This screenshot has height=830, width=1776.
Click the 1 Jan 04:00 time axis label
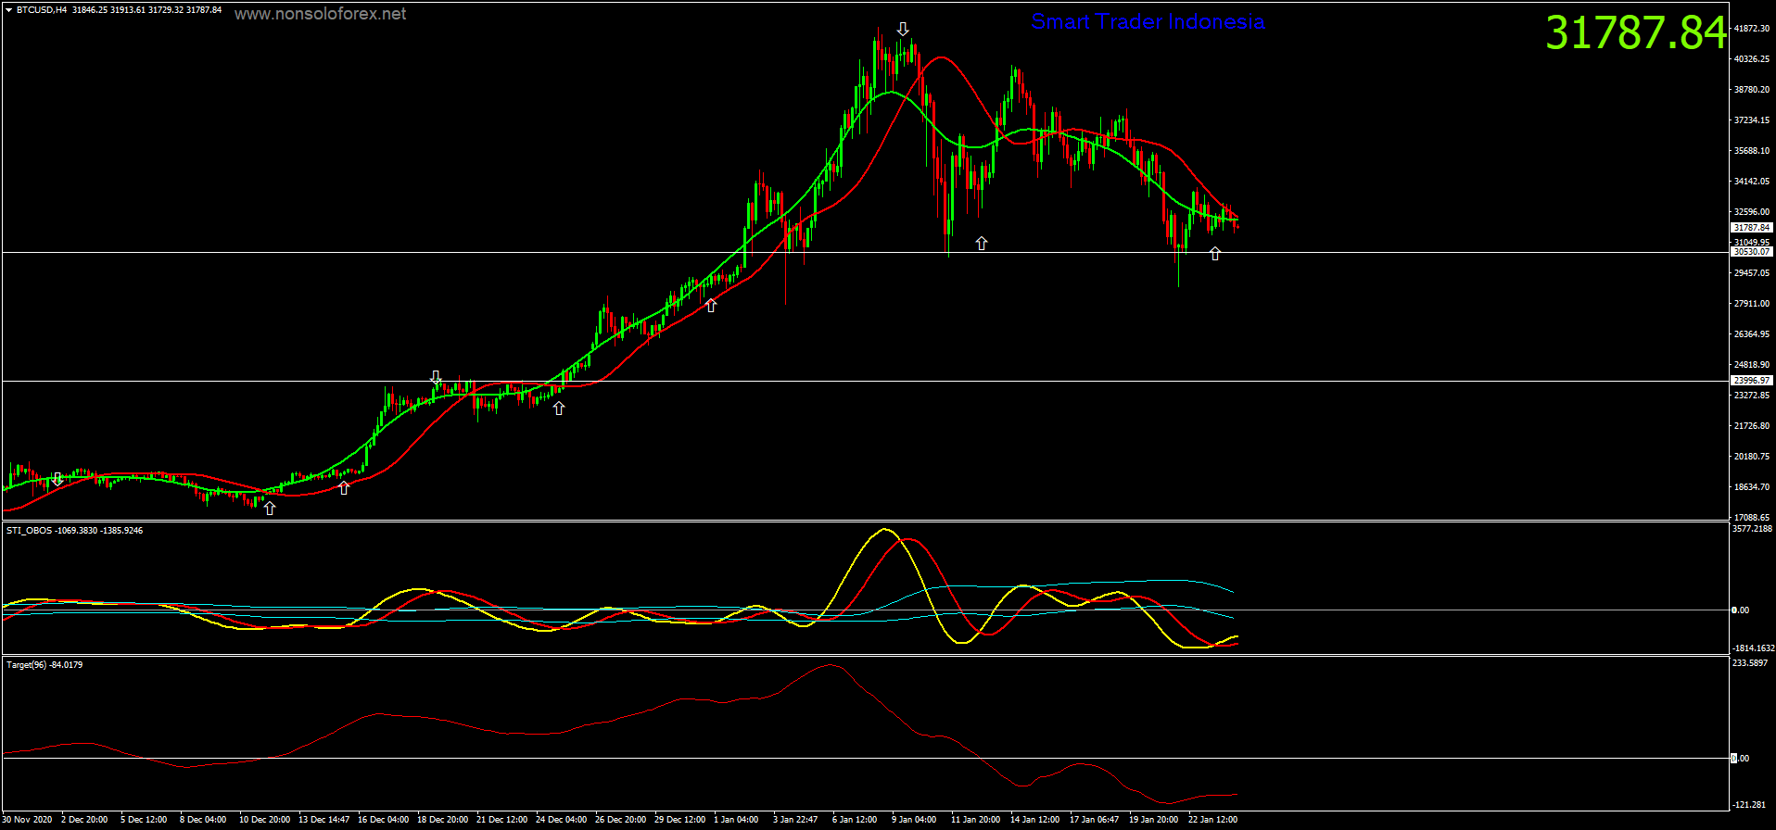[736, 820]
